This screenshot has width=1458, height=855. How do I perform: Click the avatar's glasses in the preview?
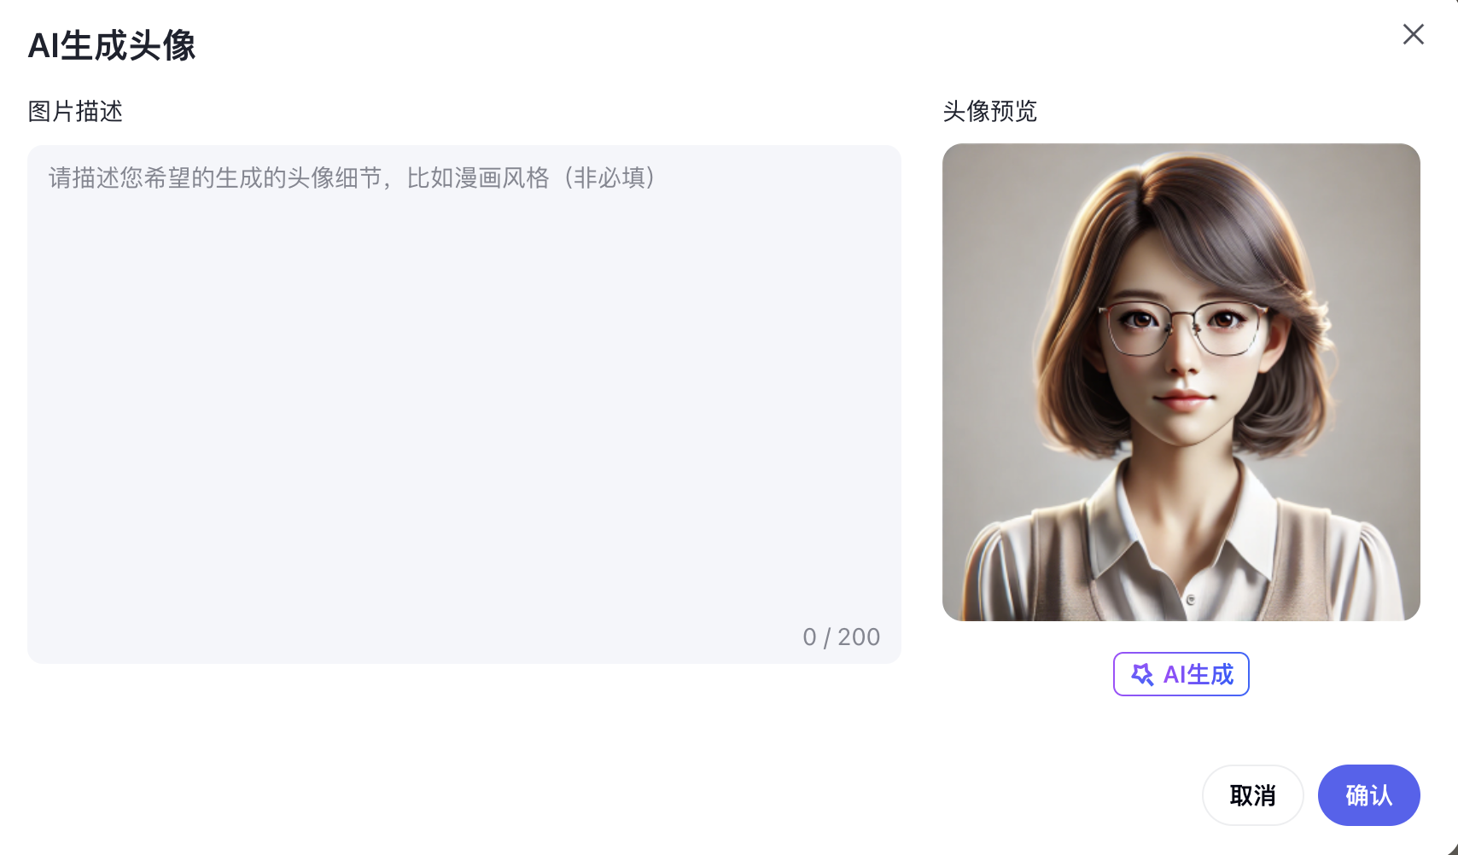(1182, 327)
